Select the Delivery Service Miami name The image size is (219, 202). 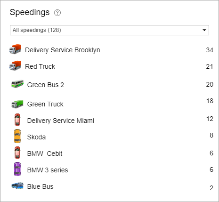(61, 121)
